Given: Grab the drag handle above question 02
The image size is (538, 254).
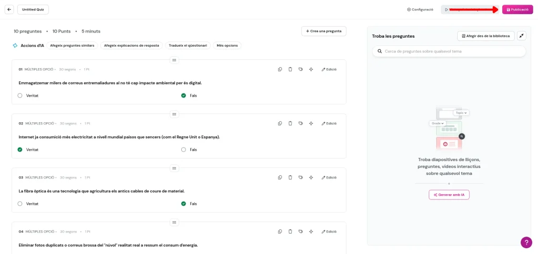Looking at the screenshot, I should coord(174,114).
